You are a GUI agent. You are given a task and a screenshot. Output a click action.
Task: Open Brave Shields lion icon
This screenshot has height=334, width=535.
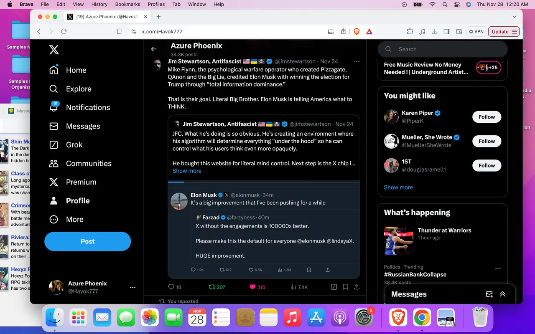[357, 31]
